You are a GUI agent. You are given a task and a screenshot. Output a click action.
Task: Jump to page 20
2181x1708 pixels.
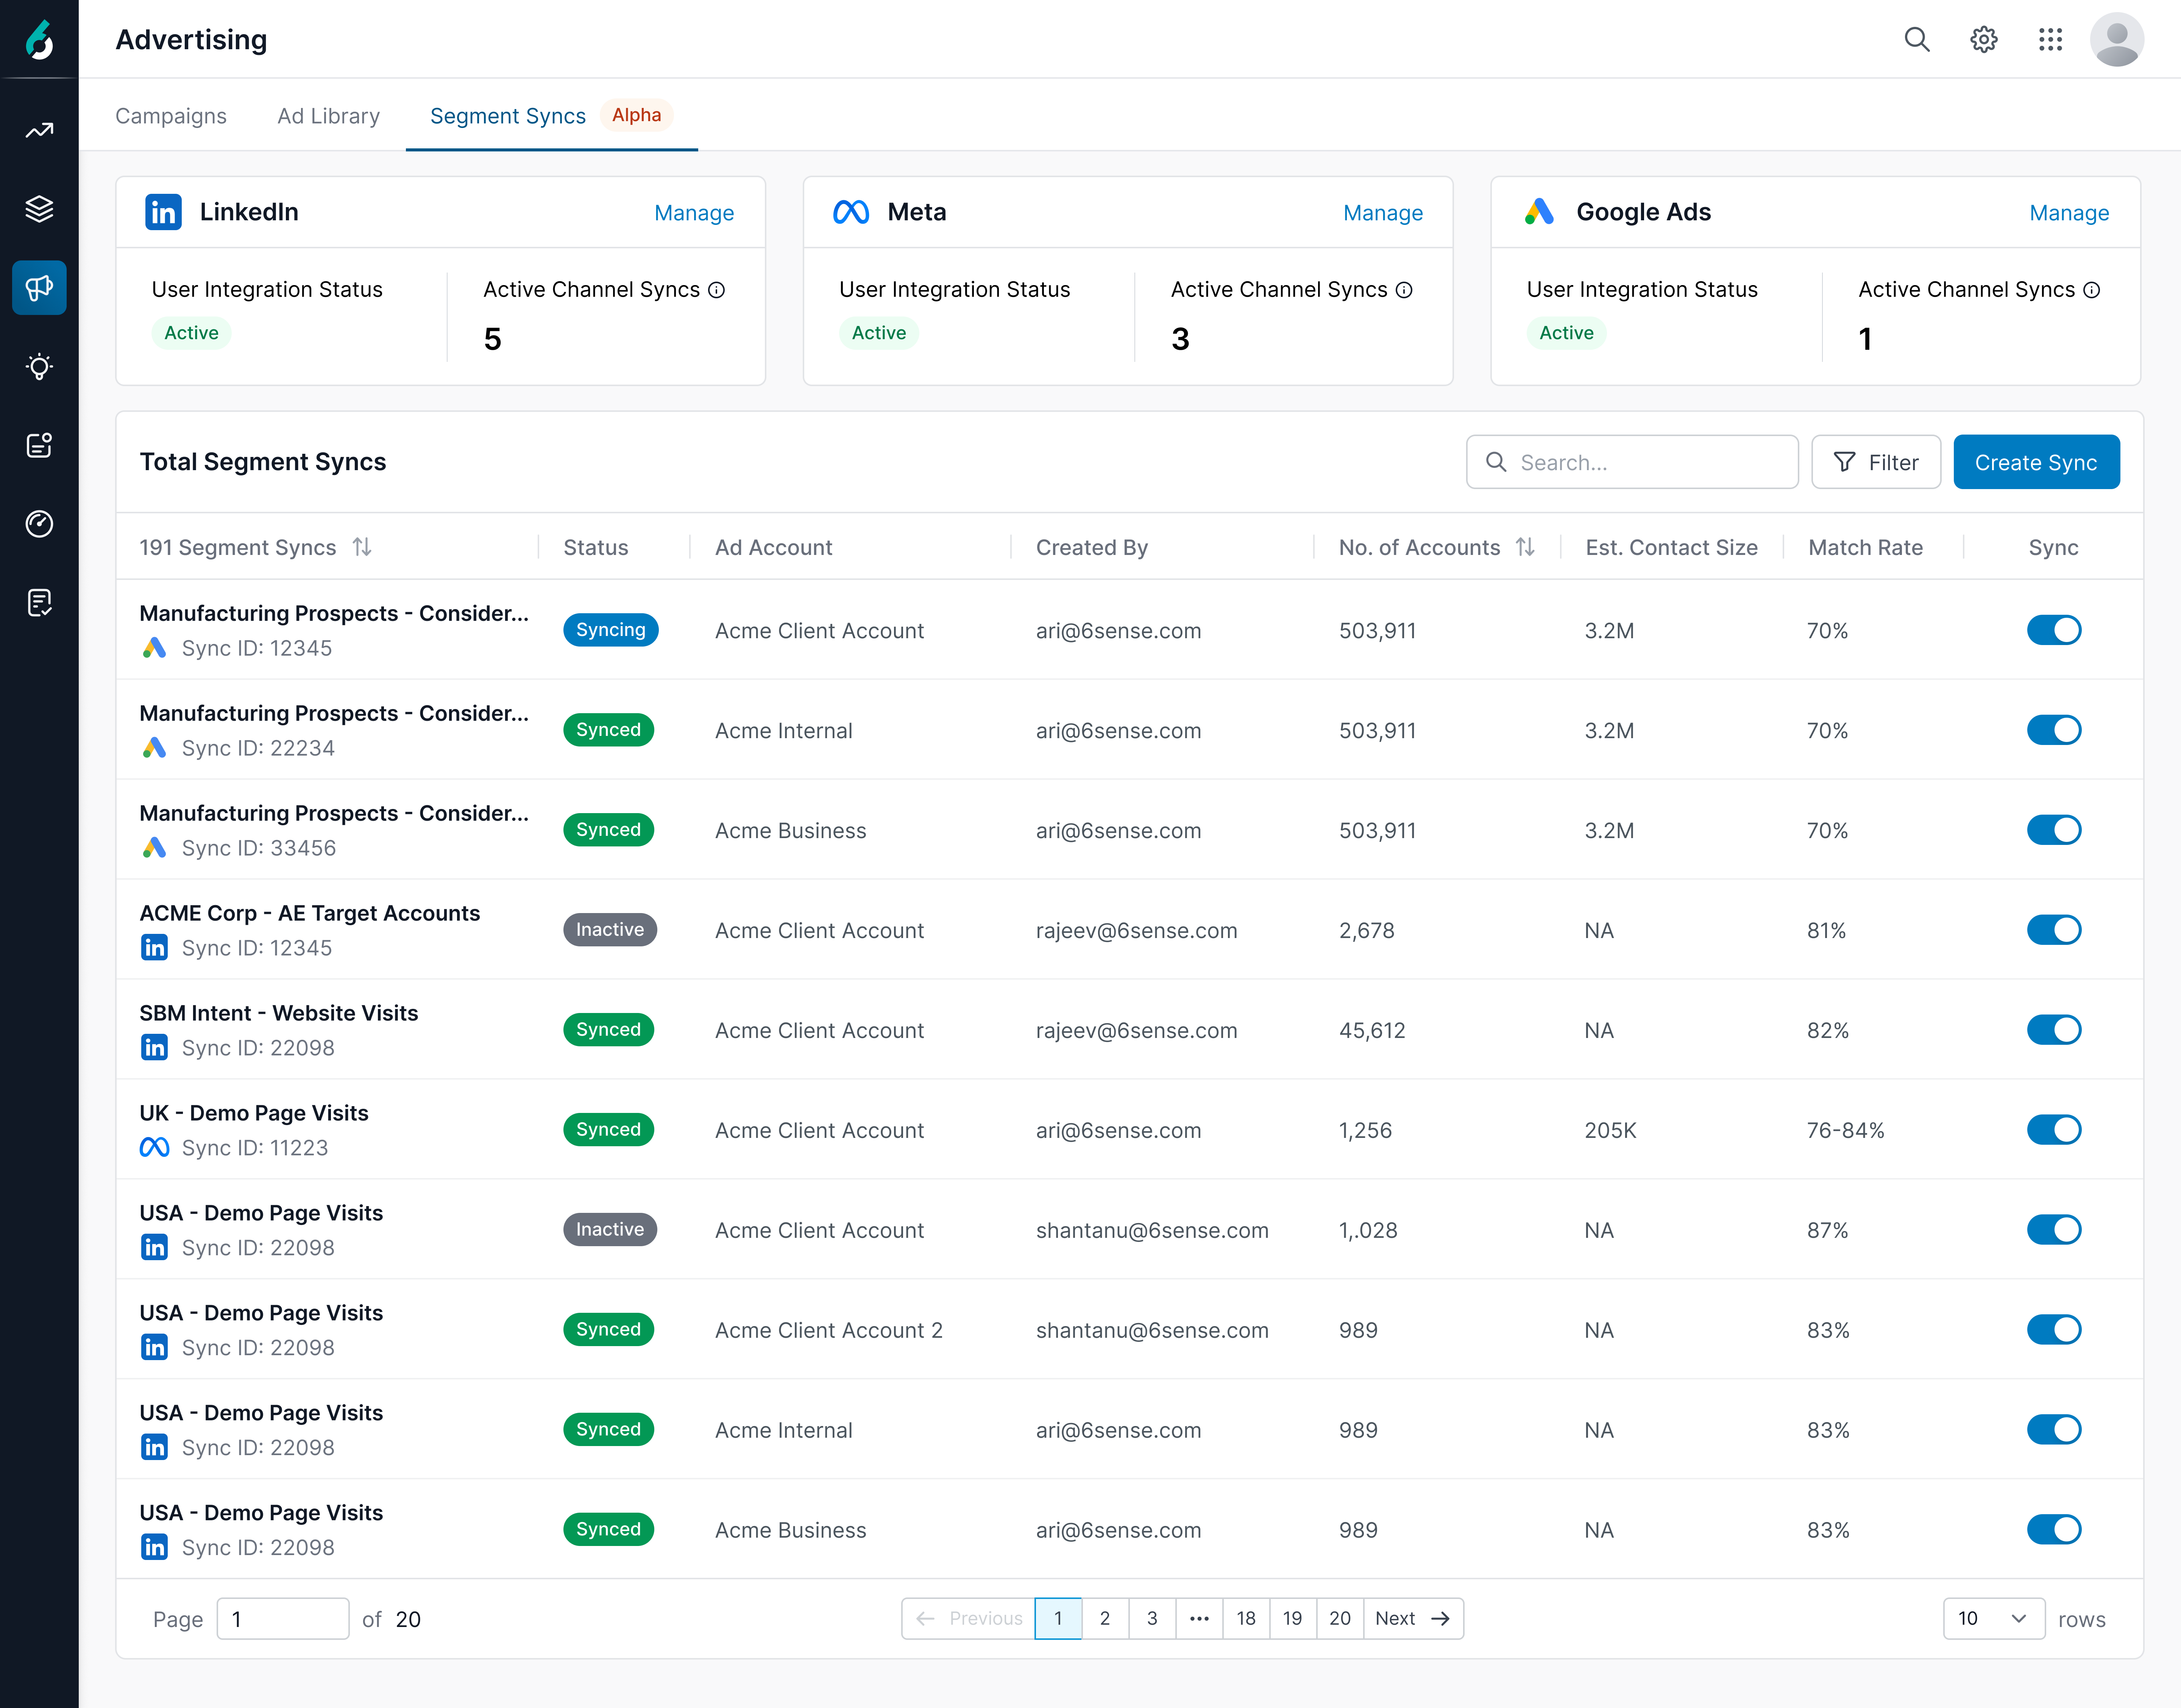tap(1340, 1619)
